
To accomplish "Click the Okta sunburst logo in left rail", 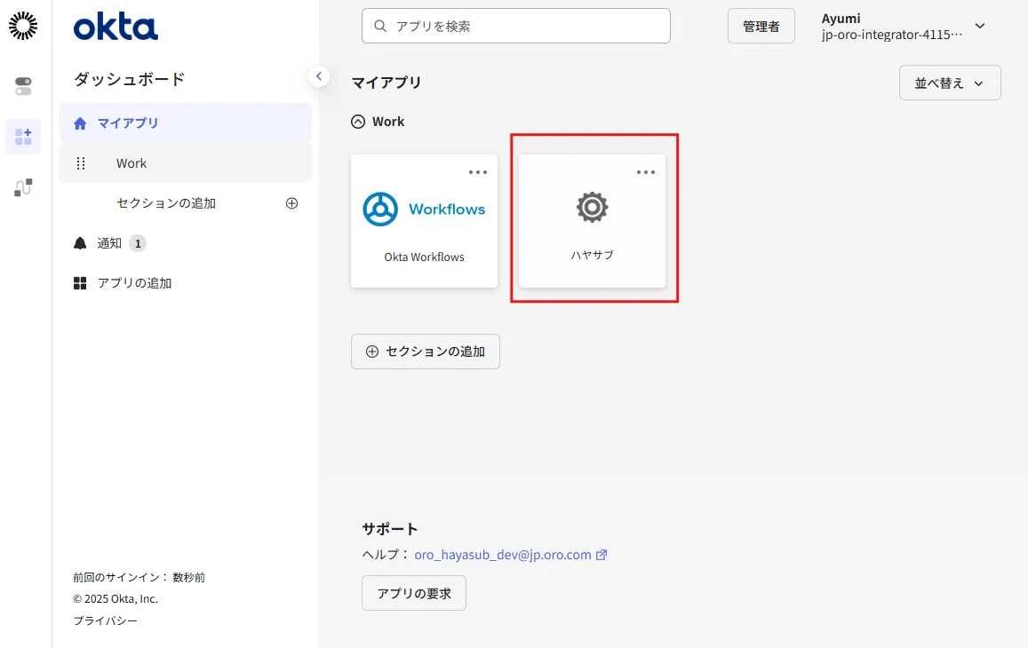I will tap(23, 26).
